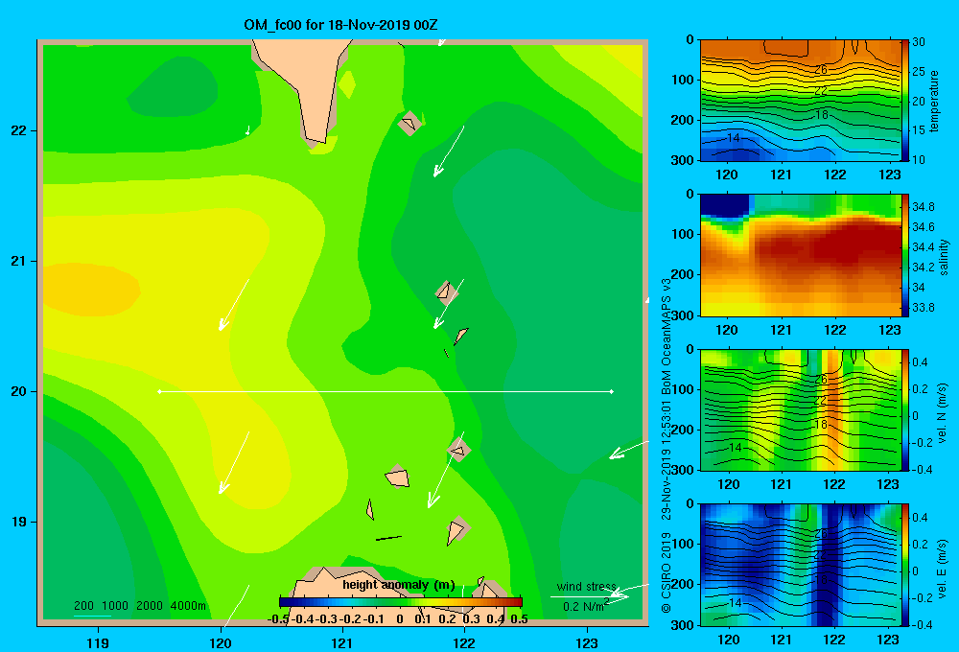
Task: Open the salinity depth-section plot
Action: point(800,255)
